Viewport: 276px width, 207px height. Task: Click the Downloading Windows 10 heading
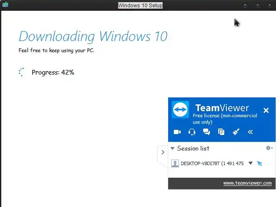[93, 36]
